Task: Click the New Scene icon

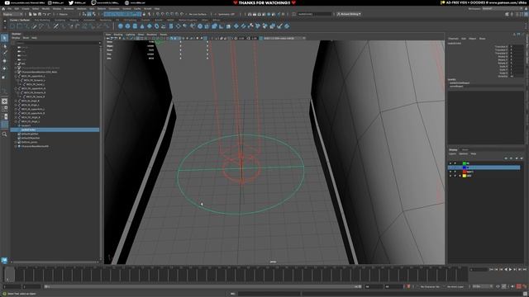Action: tap(30, 14)
